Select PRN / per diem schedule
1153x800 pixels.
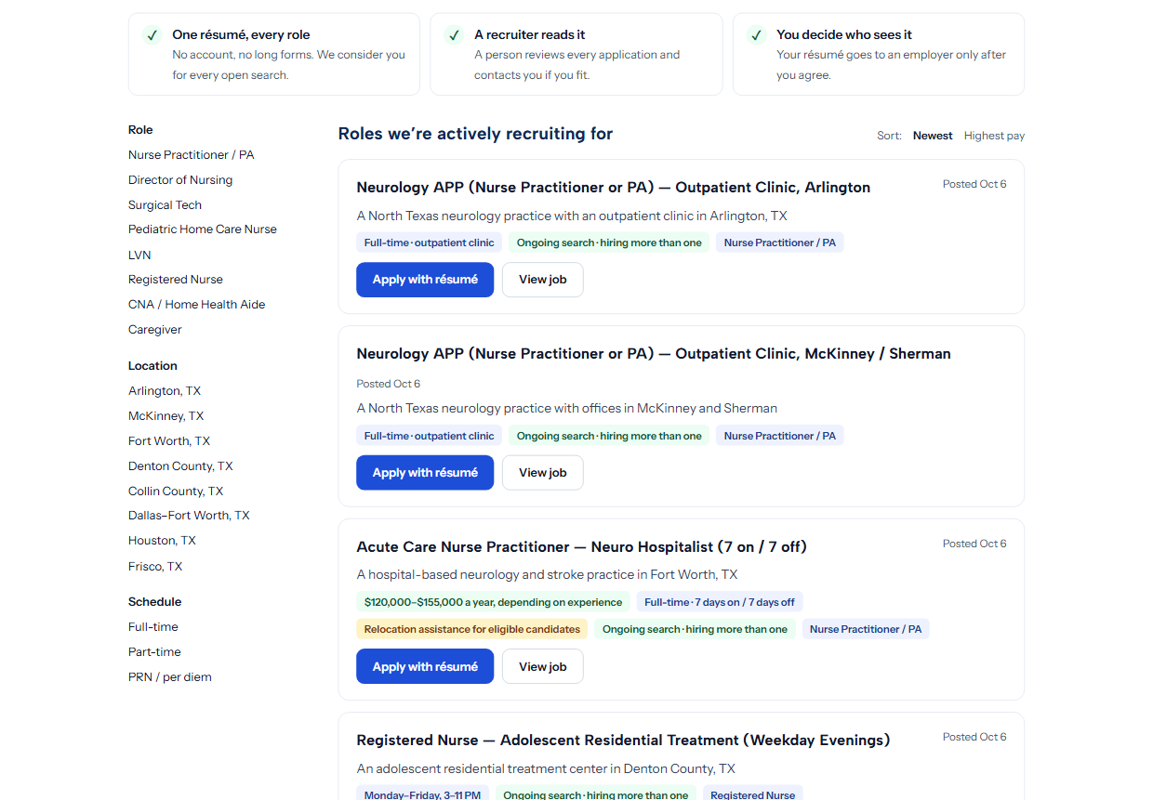[x=170, y=677]
